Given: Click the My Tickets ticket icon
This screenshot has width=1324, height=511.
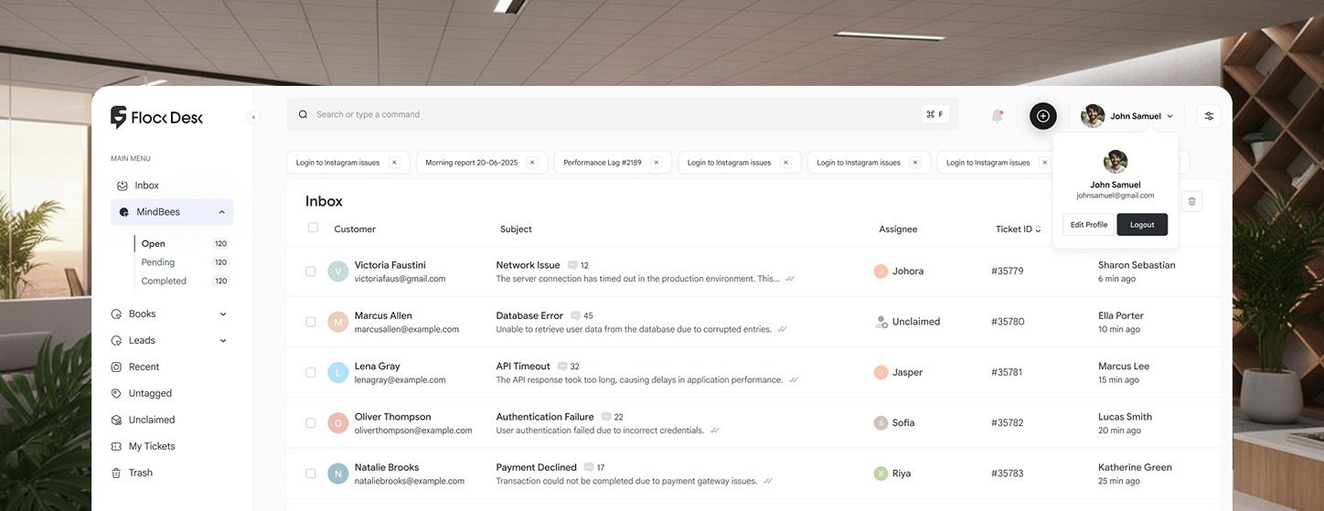Looking at the screenshot, I should point(116,446).
